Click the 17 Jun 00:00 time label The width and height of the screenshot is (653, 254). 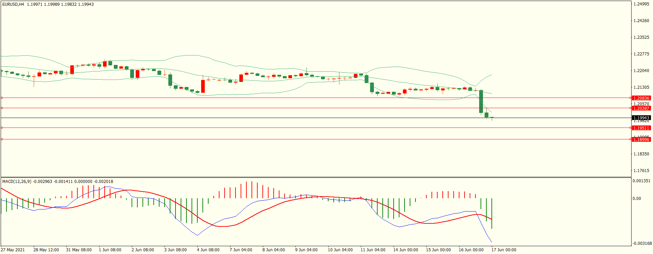tap(503, 250)
